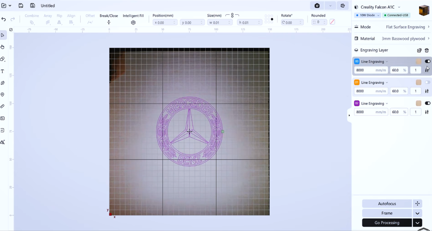This screenshot has width=432, height=231.
Task: Undo the last action
Action: coord(4,19)
